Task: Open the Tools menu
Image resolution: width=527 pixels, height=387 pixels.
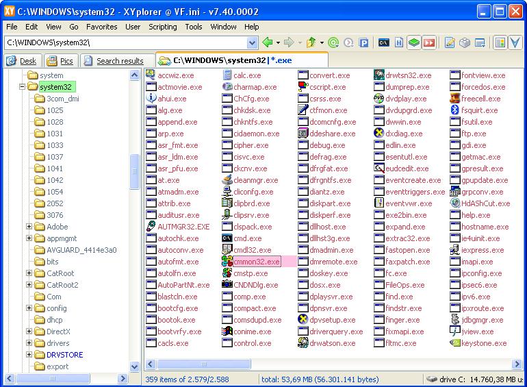Action: tap(194, 27)
